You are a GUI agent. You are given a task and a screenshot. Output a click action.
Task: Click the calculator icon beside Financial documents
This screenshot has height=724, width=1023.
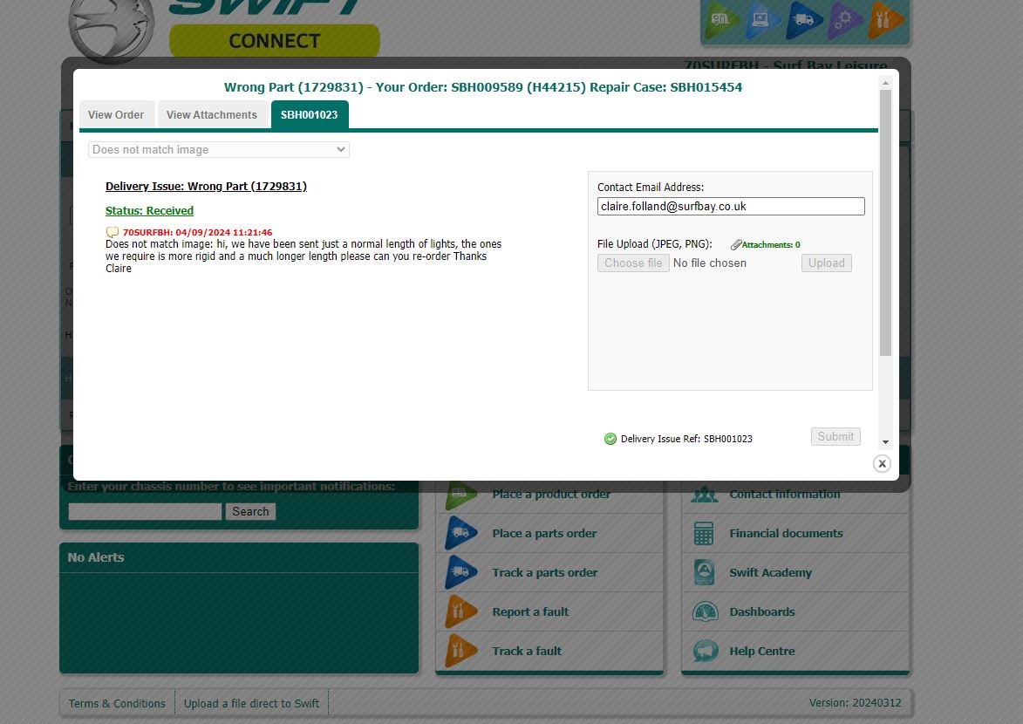point(703,533)
